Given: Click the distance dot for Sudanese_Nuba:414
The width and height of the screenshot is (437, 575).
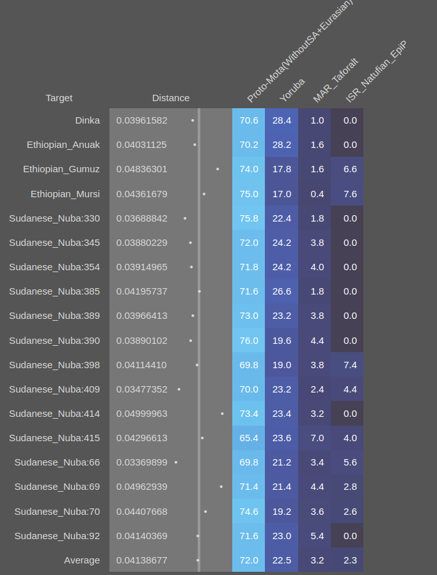Looking at the screenshot, I should [x=222, y=414].
